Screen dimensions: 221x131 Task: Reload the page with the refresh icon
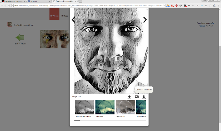tap(9, 6)
